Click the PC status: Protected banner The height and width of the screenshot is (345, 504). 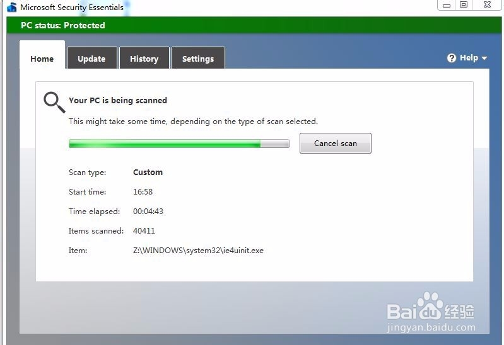(254, 25)
